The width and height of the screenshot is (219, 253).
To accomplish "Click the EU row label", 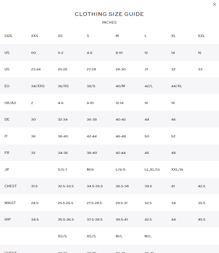I will [7, 86].
